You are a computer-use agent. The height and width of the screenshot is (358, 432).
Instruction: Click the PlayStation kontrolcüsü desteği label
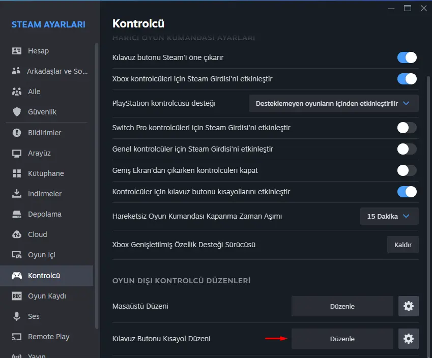click(164, 104)
